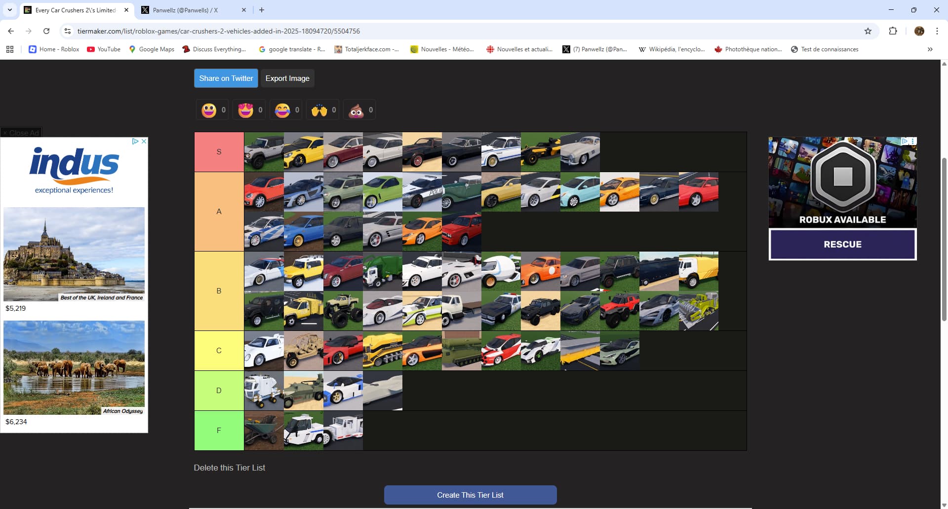
Task: Expand the tab search dropdown
Action: coord(9,10)
